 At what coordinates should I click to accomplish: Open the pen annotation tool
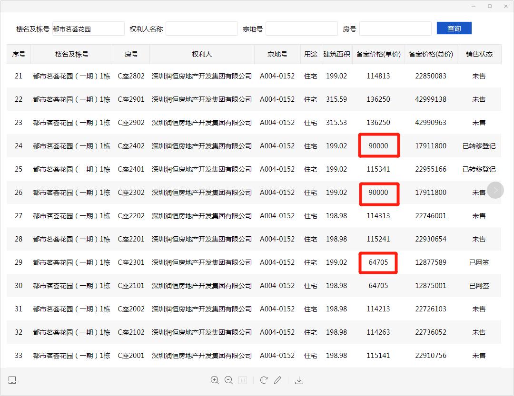point(278,380)
